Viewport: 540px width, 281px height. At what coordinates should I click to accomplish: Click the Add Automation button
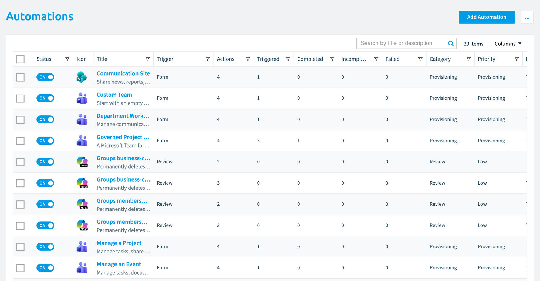487,17
